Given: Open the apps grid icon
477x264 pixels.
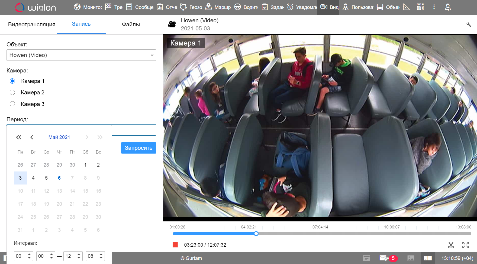Looking at the screenshot, I should click(420, 7).
